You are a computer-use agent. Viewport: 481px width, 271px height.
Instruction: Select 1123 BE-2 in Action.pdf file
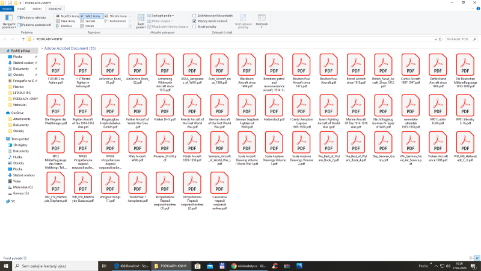tap(55, 69)
